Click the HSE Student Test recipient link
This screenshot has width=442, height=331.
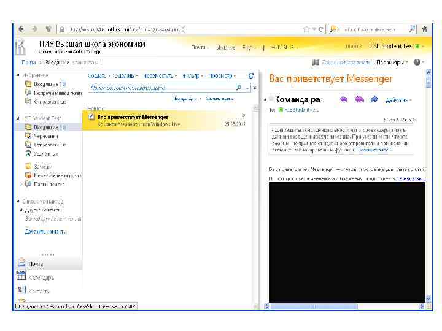[301, 110]
